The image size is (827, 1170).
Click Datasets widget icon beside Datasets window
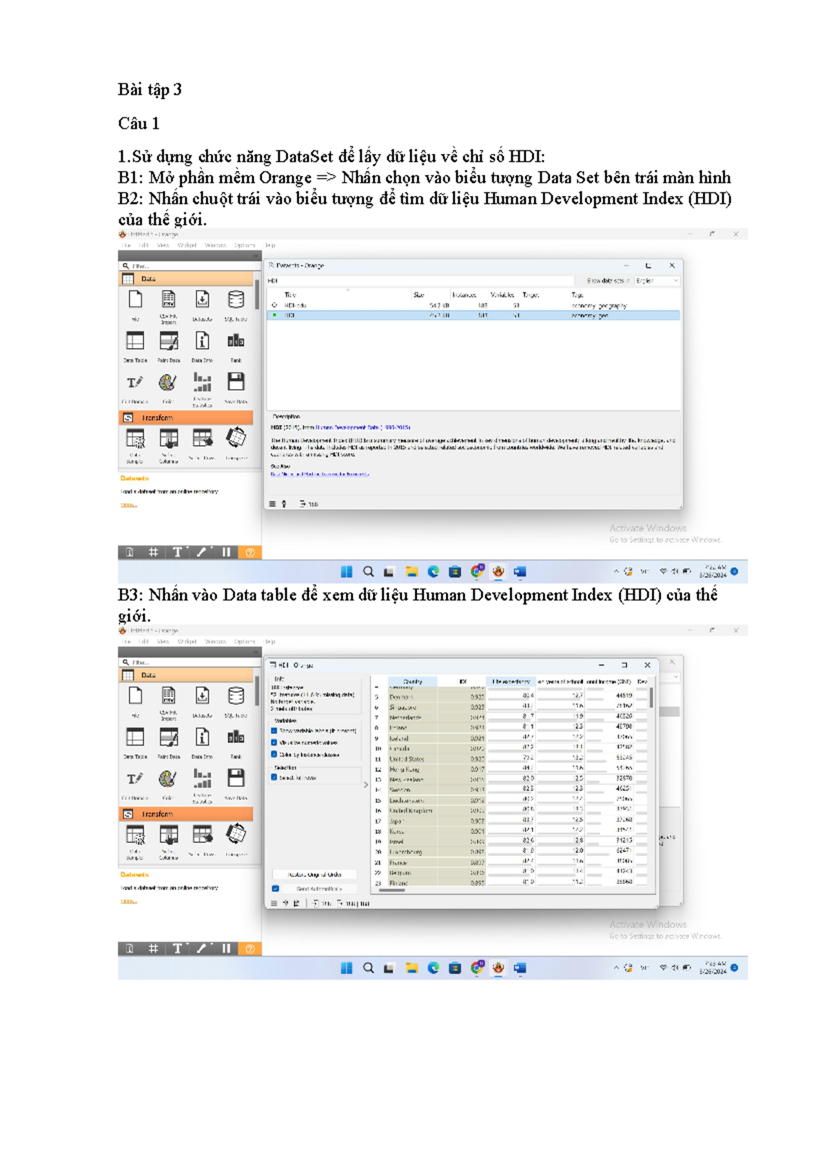point(202,299)
